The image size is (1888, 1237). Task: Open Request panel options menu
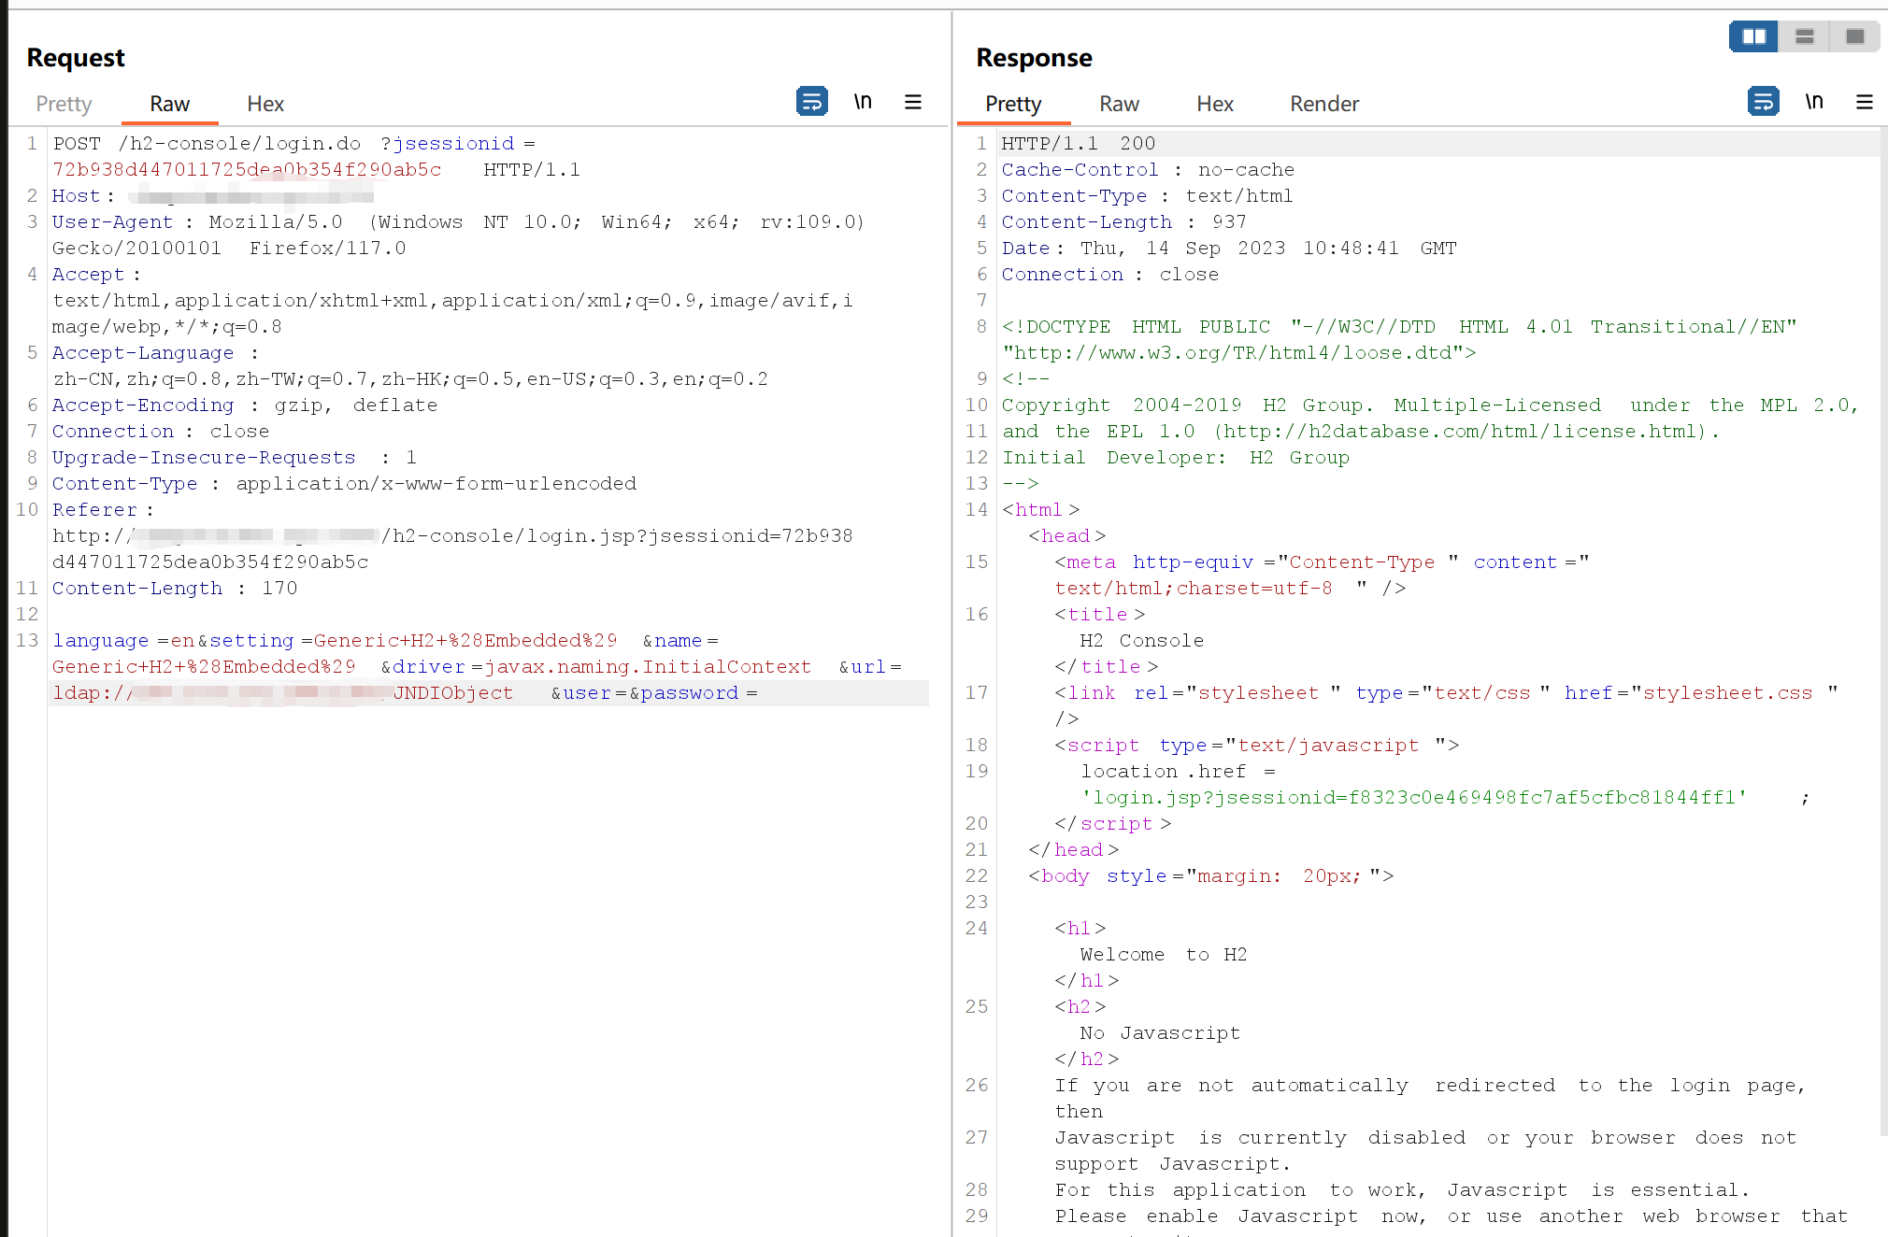913,102
